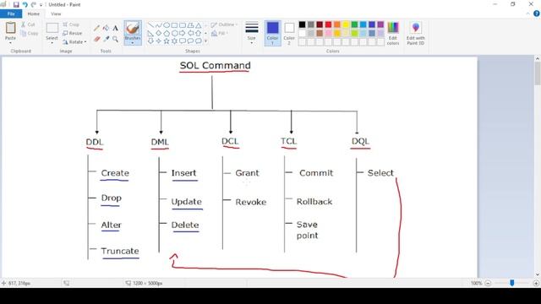Open the shape Fill dropdown

[x=219, y=33]
